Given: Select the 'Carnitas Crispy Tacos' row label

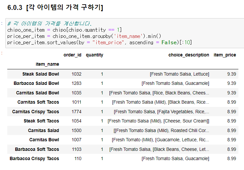Looking at the screenshot, I should pyautogui.click(x=35, y=112).
